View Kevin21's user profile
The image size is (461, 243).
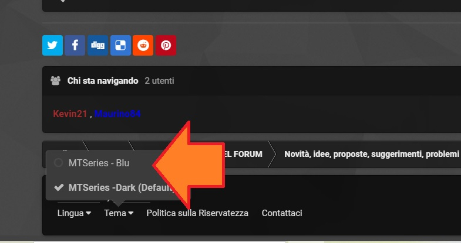[70, 114]
